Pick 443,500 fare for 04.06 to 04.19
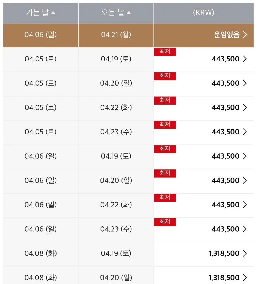Screen dimensions: 259x284 click(x=225, y=156)
